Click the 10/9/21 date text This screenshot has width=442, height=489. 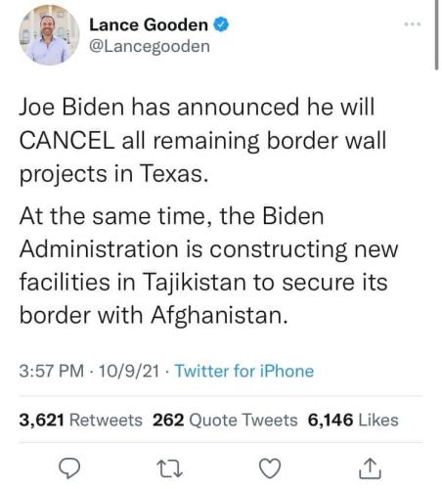tap(129, 371)
